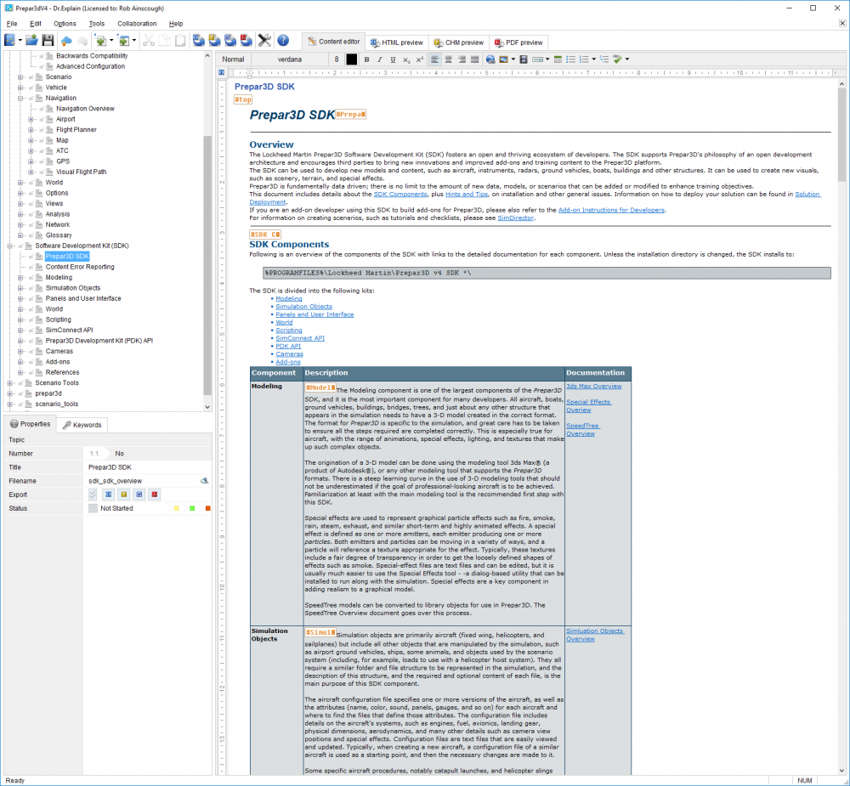
Task: Export project to CHM toolbar icon
Action: (x=215, y=40)
